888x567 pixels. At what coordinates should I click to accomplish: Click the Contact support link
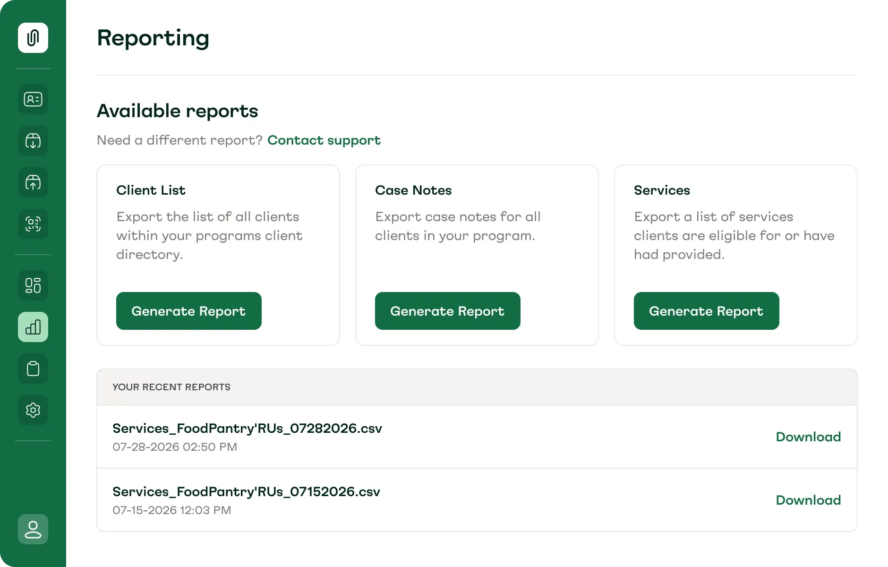pyautogui.click(x=324, y=140)
